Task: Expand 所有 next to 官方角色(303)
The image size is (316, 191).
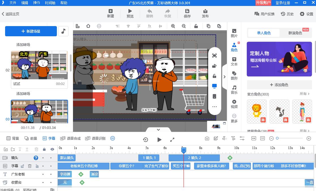Action: coord(304,94)
